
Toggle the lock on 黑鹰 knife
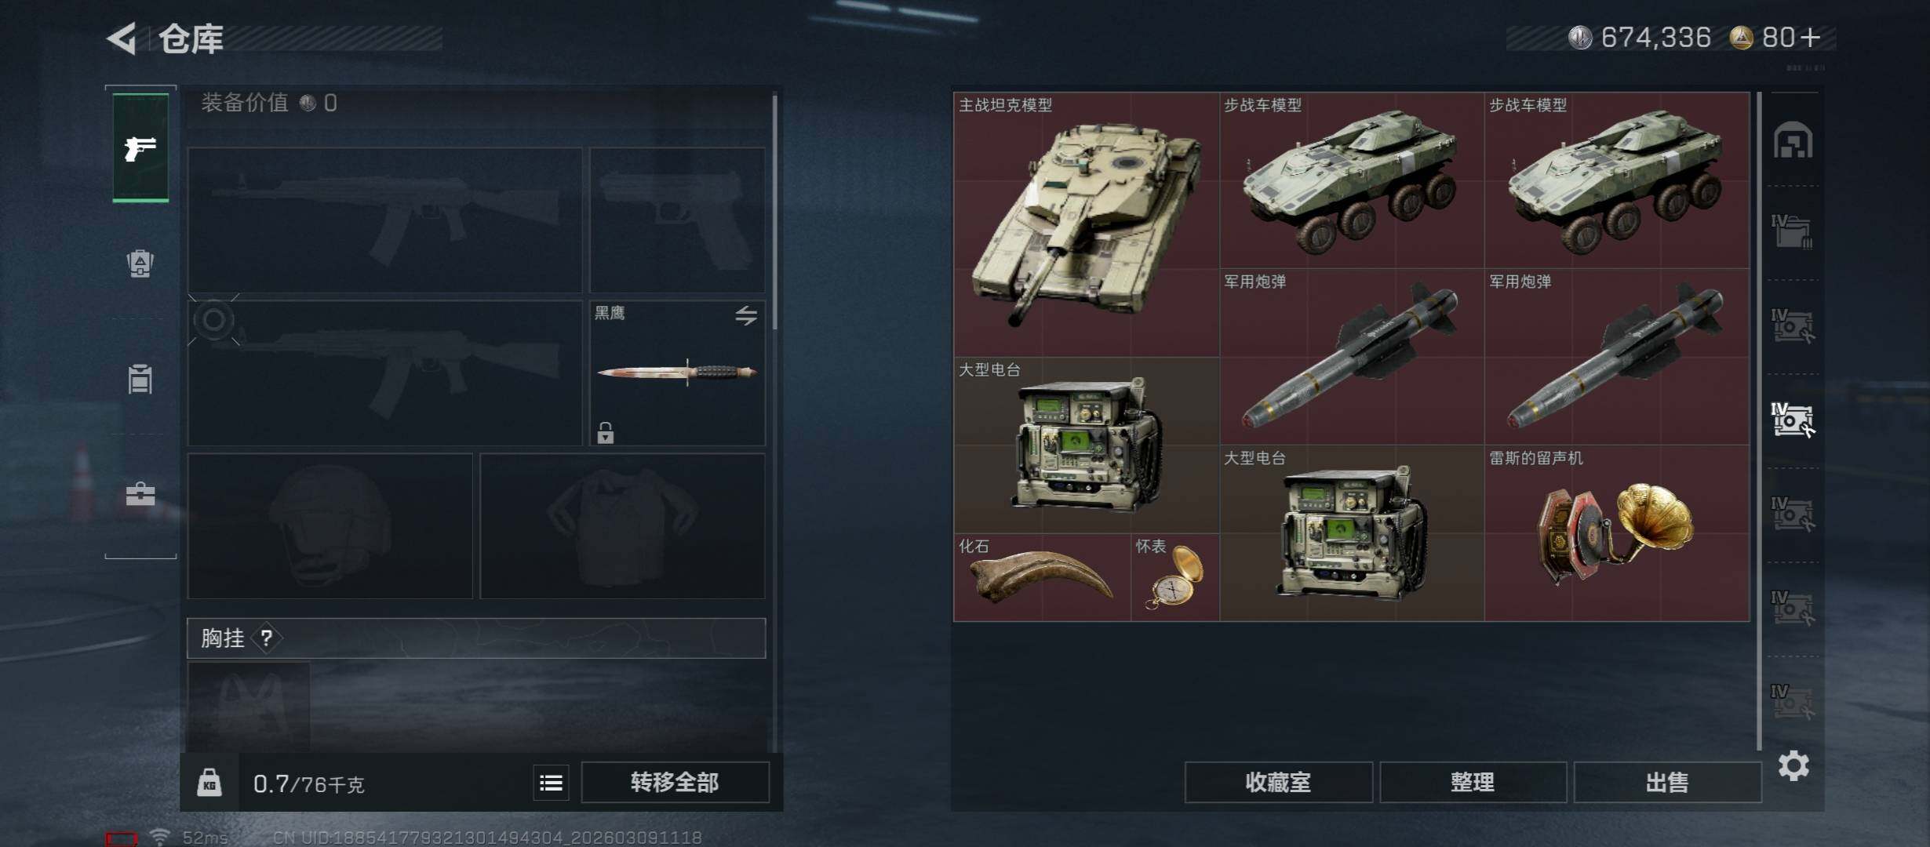coord(605,432)
